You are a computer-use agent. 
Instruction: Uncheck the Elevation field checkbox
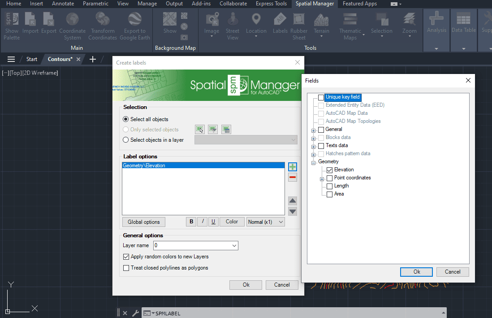(x=329, y=170)
